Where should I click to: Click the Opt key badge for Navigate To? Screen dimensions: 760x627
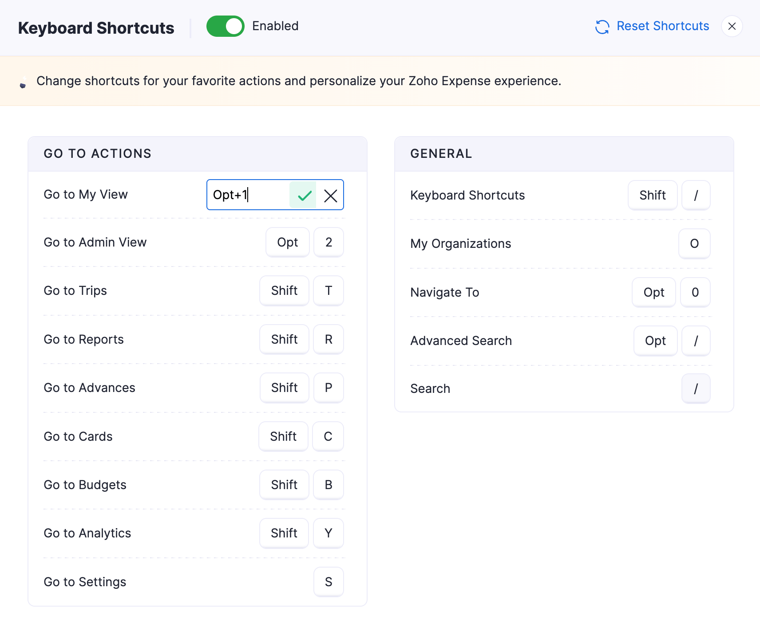tap(654, 292)
